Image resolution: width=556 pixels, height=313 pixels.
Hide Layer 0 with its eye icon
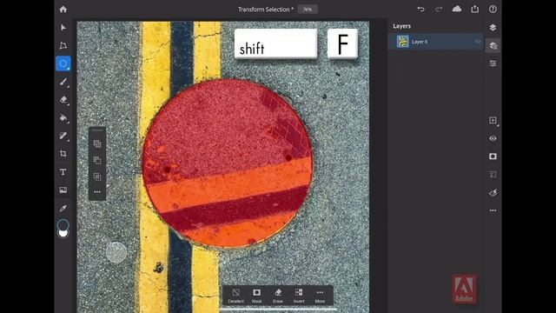pyautogui.click(x=477, y=42)
